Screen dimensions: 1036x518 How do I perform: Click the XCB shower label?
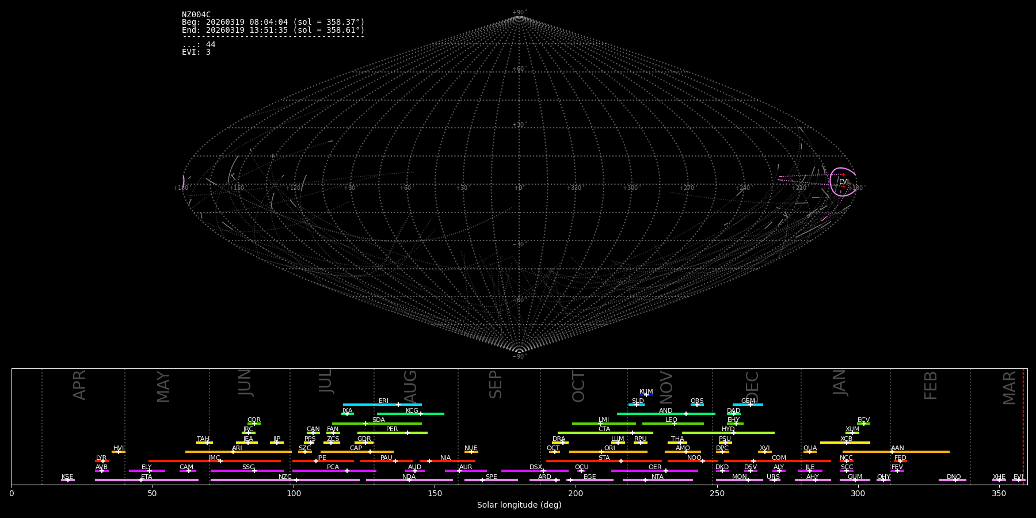(846, 439)
